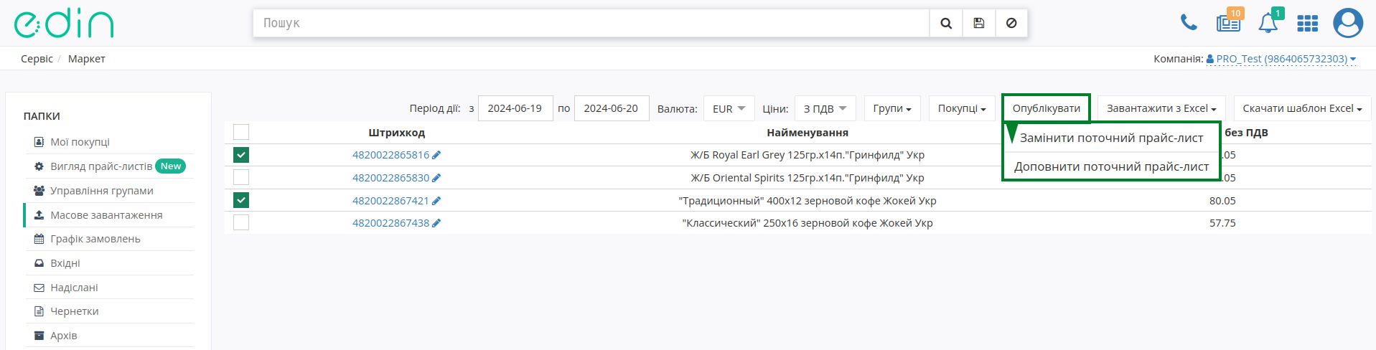
Task: Open barcode link 4820022867438
Action: pos(390,223)
